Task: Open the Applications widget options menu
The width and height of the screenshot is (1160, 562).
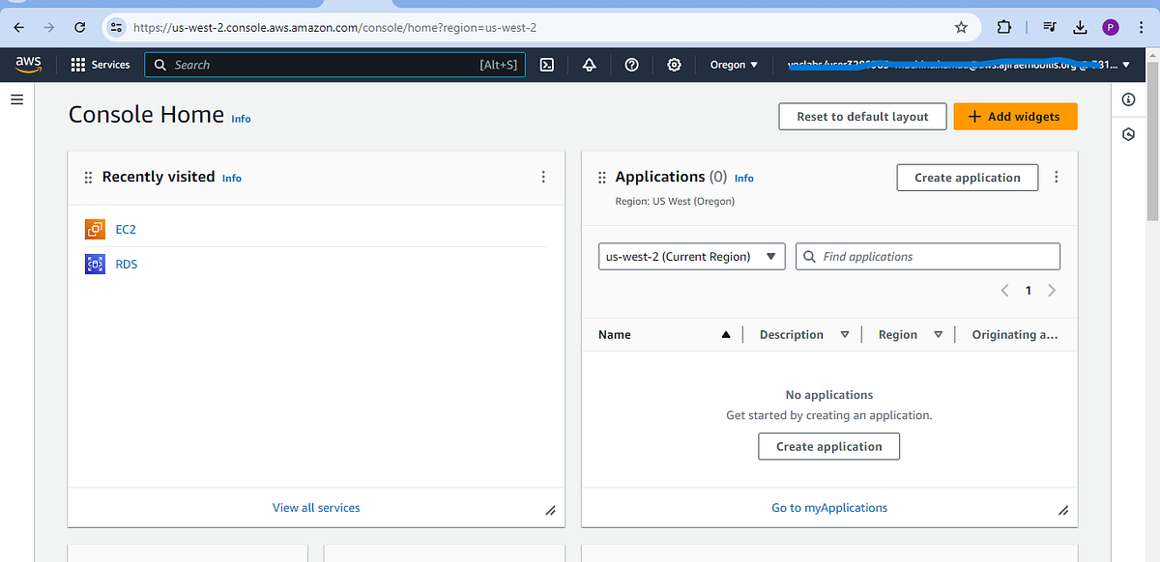Action: 1056,177
